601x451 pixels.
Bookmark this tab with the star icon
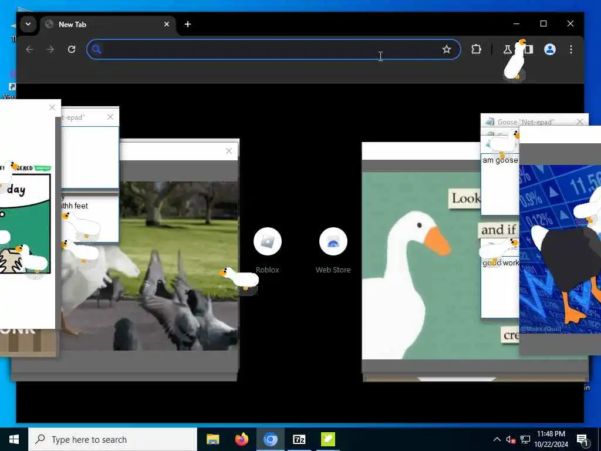tap(447, 49)
